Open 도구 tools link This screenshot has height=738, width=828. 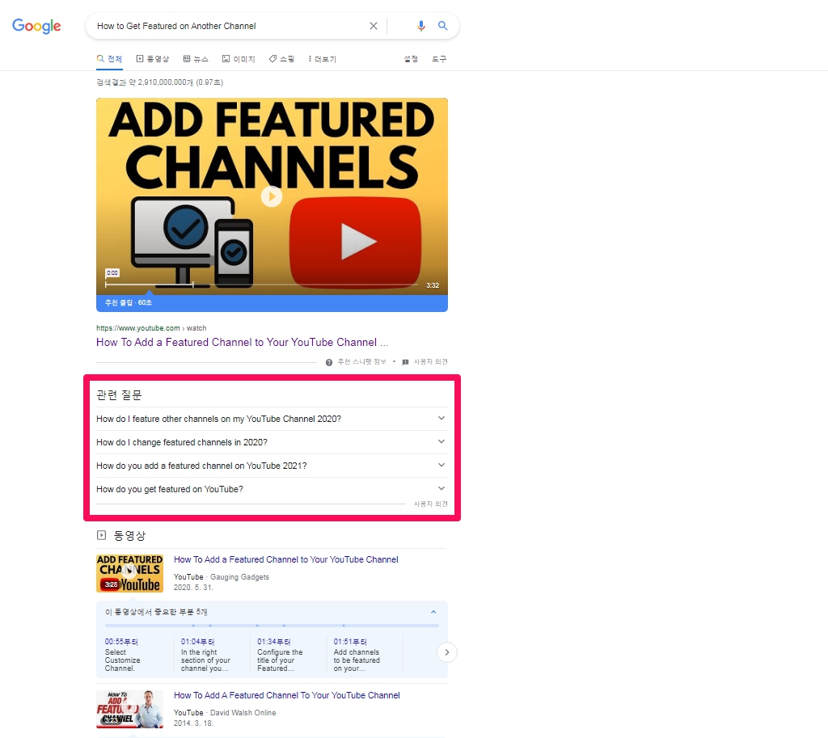click(x=439, y=58)
